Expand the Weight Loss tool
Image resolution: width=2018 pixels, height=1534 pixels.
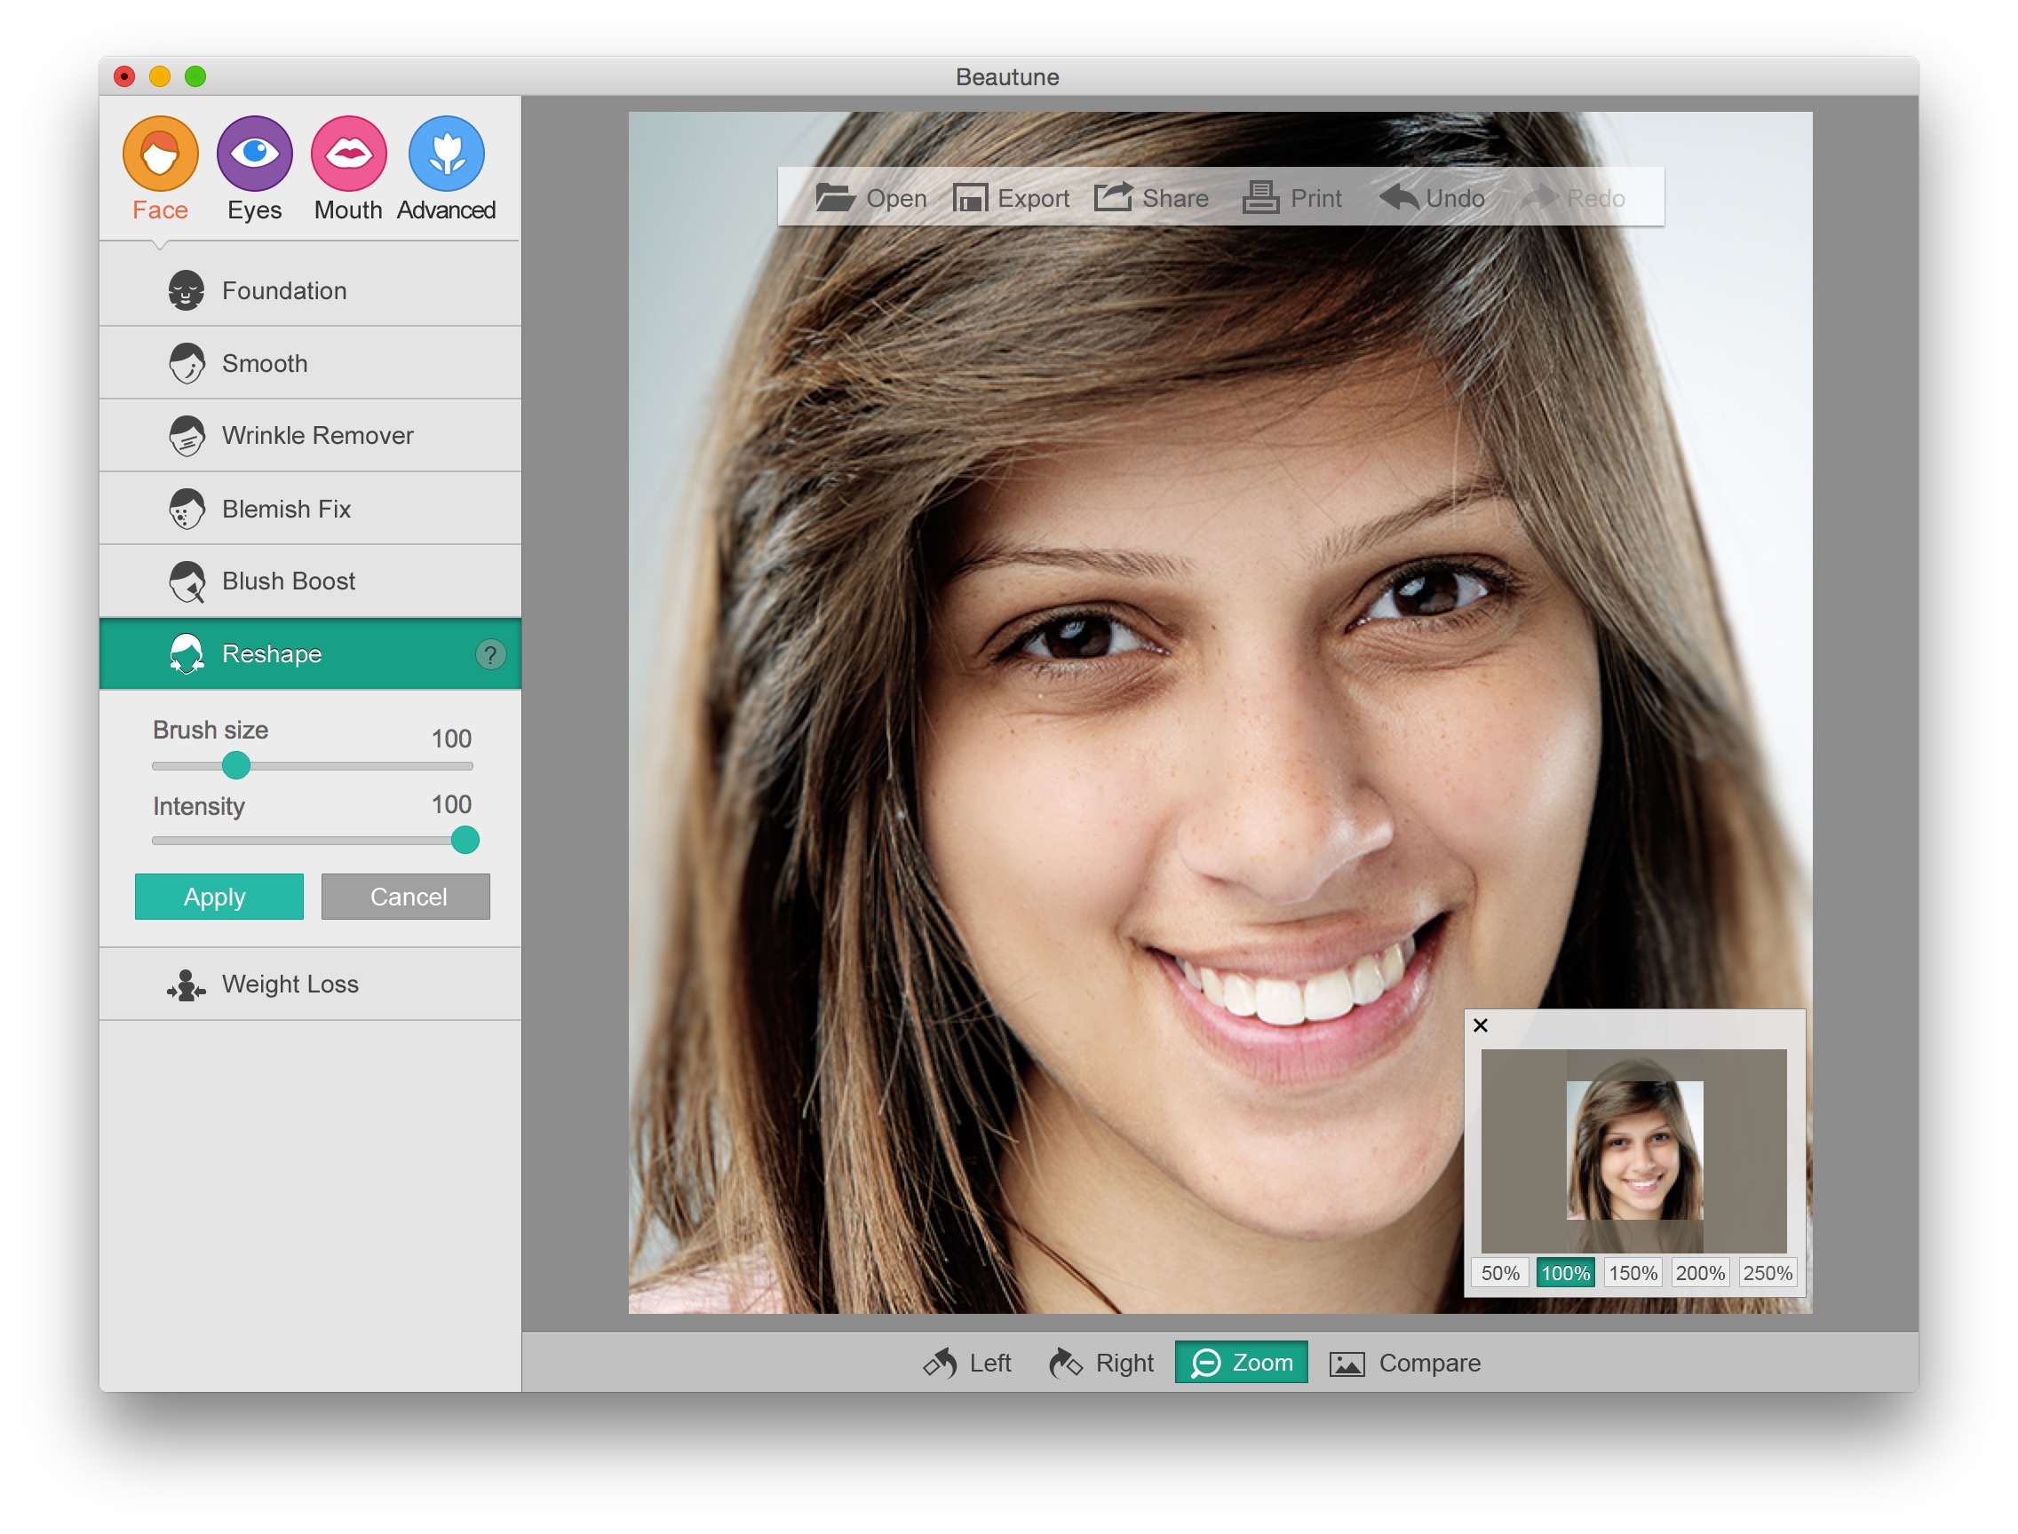289,984
